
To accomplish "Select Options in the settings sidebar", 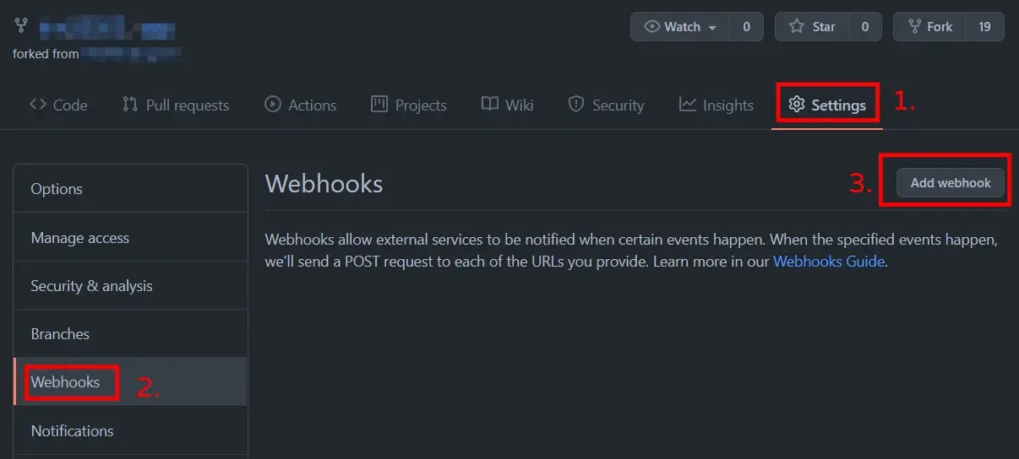I will tap(57, 189).
